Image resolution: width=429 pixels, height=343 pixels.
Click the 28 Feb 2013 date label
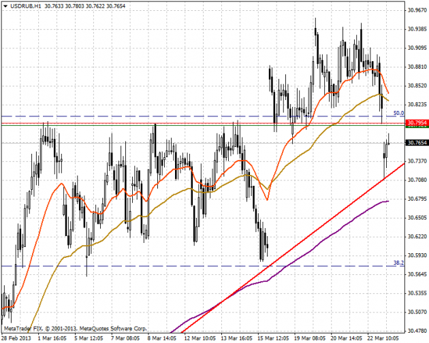click(x=16, y=338)
